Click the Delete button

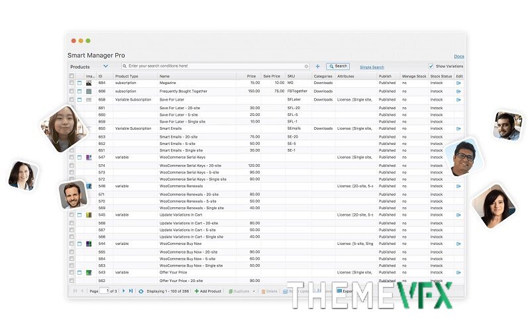tap(270, 291)
